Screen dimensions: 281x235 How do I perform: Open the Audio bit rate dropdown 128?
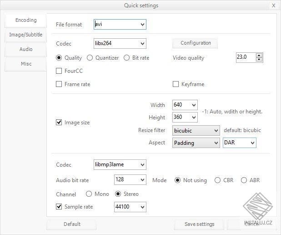click(130, 180)
